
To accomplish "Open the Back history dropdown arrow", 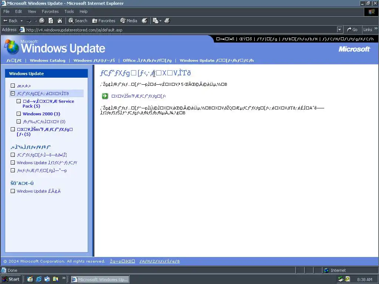I will pyautogui.click(x=21, y=21).
